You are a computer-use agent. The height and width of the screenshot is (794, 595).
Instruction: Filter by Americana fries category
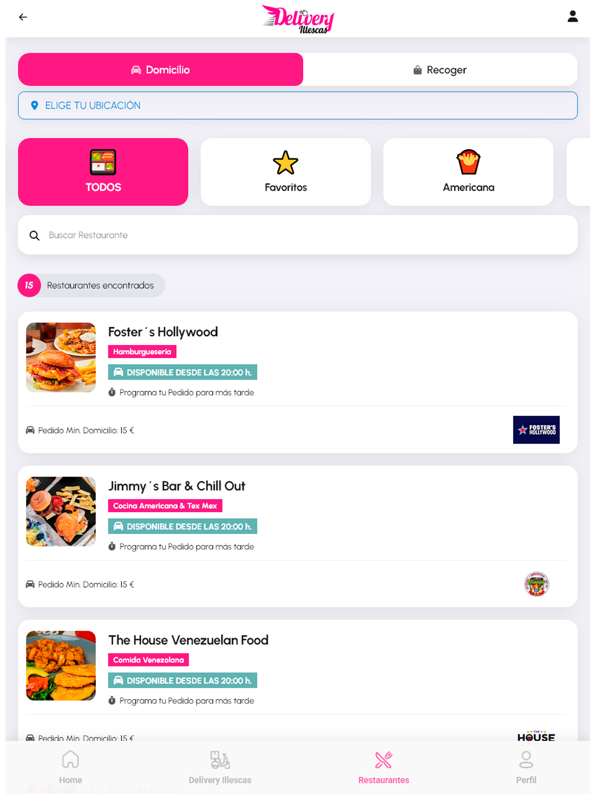pyautogui.click(x=468, y=171)
